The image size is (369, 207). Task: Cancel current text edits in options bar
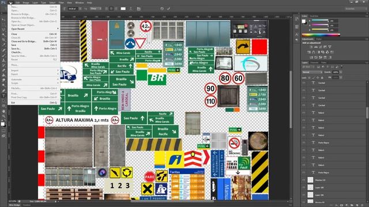click(162, 9)
